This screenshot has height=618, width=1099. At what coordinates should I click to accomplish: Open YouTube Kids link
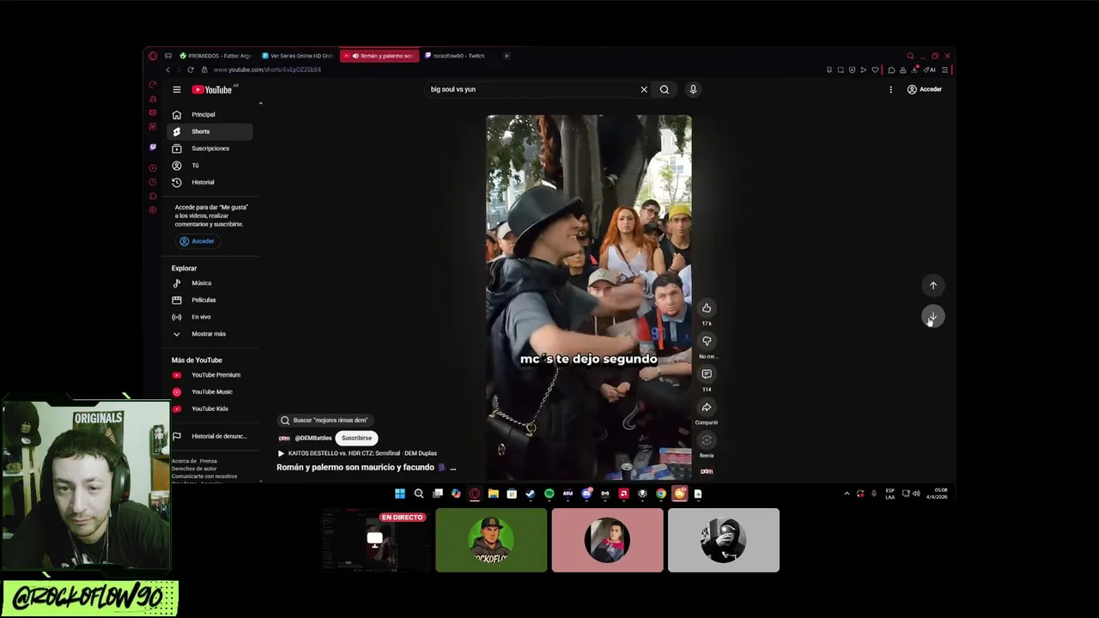tap(209, 409)
